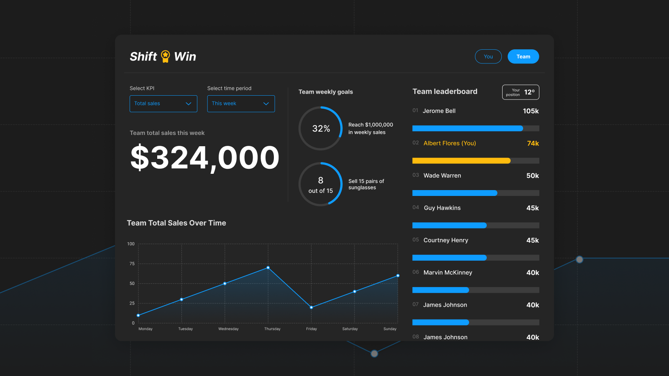
Task: Open the Select time period dropdown
Action: (241, 104)
